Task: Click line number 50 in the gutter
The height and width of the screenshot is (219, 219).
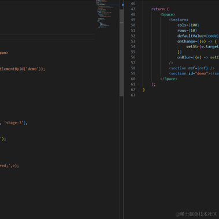Action: click(x=133, y=25)
